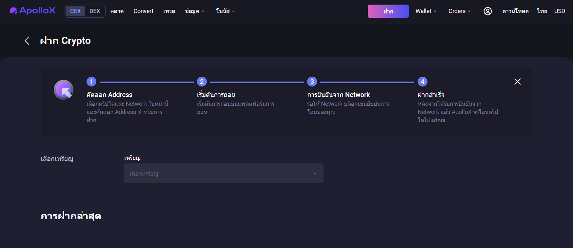Expand the Orders dropdown

tap(459, 11)
